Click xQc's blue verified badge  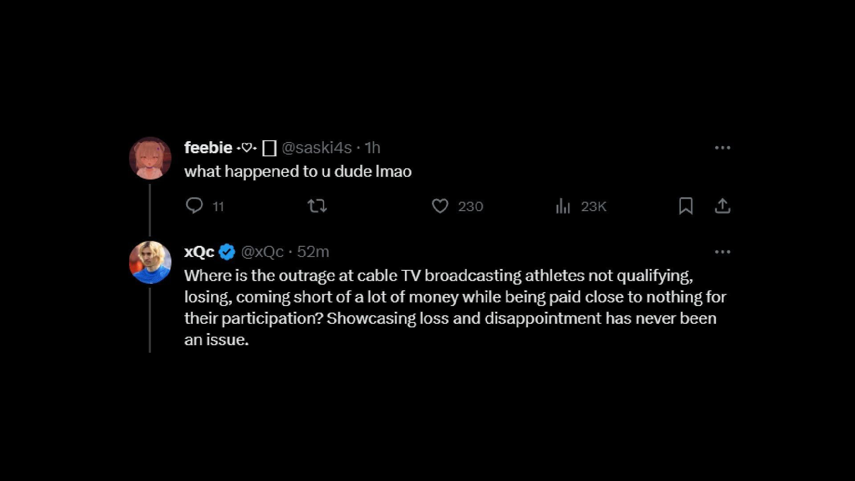tap(227, 252)
